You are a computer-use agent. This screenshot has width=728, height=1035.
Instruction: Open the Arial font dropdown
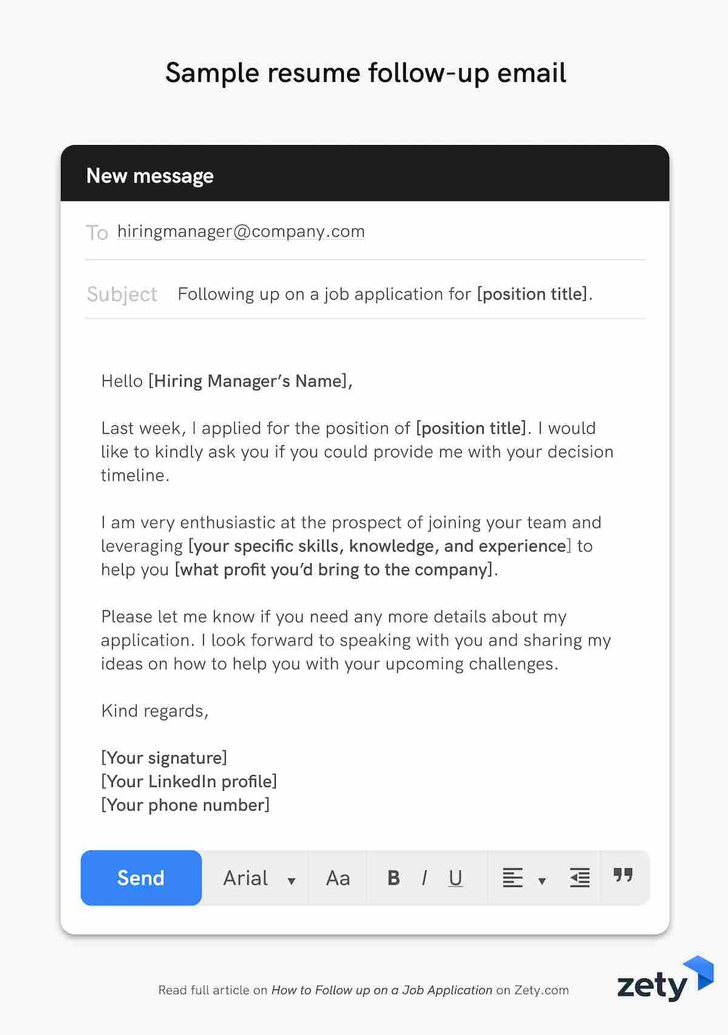point(246,878)
